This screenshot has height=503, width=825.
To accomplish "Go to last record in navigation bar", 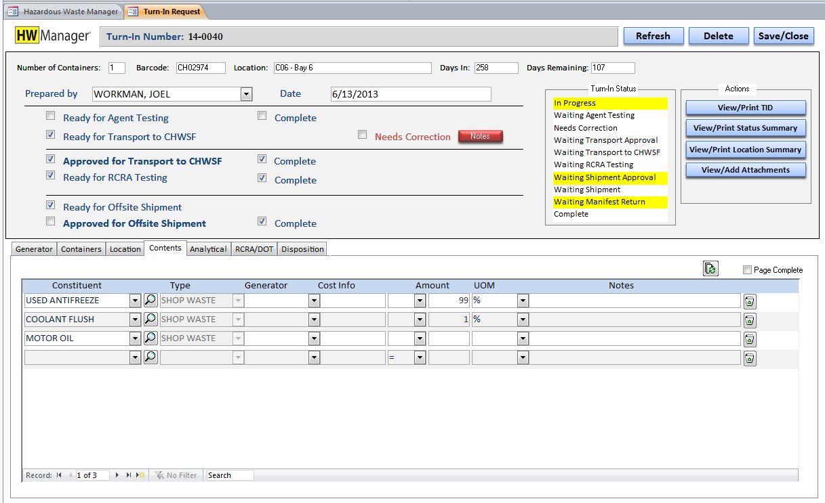I will (x=129, y=475).
